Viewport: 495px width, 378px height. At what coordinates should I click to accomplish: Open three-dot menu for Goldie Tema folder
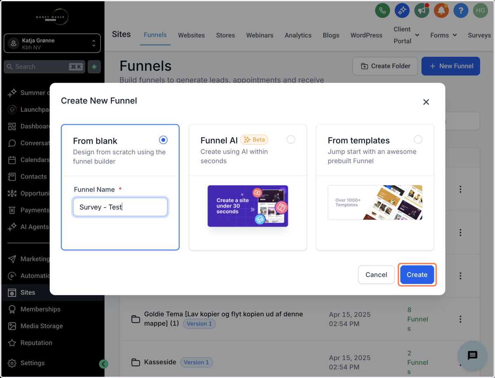[x=460, y=319]
